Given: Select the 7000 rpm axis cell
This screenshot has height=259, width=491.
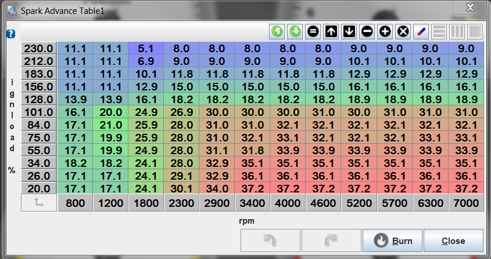Looking at the screenshot, I should 466,203.
